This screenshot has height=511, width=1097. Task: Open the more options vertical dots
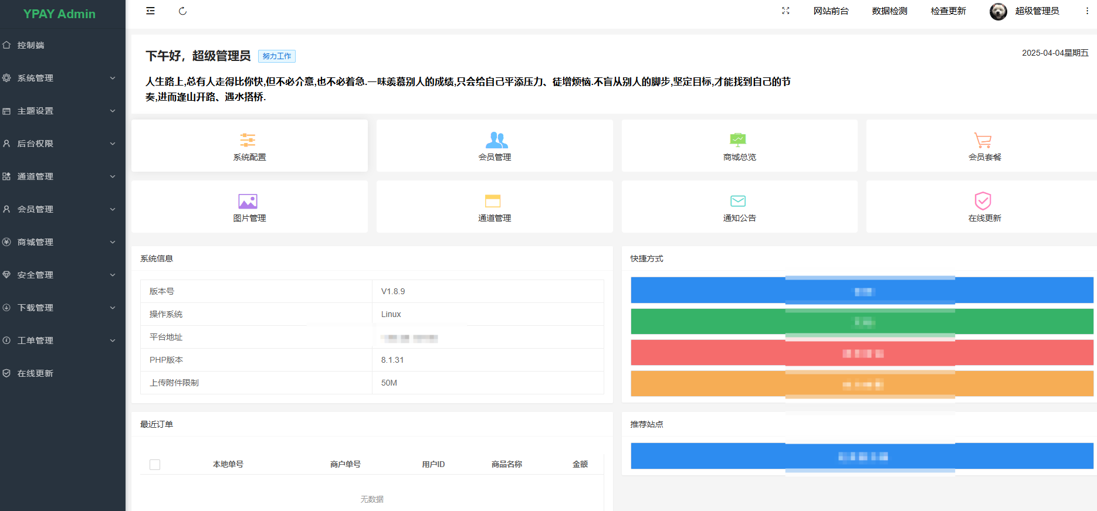coord(1087,11)
